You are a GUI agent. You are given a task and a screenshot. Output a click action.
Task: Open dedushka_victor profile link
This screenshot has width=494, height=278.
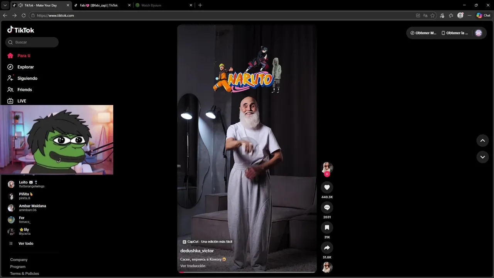pyautogui.click(x=197, y=251)
